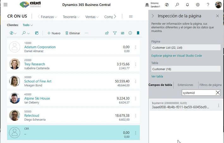
Task: Open the Trey Research customer
Action: (x=34, y=64)
